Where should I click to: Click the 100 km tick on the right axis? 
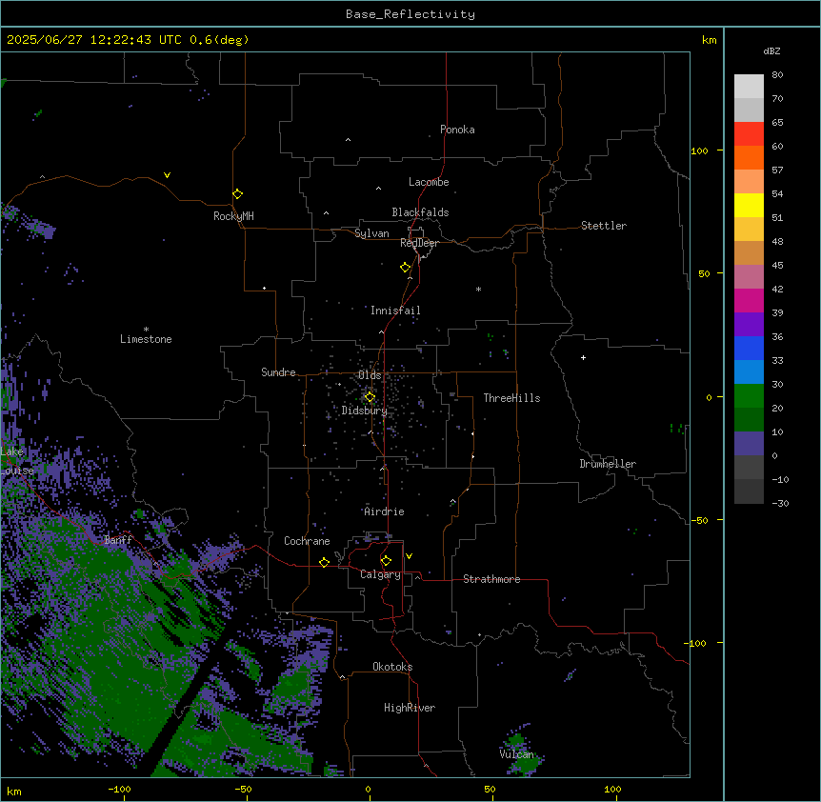pyautogui.click(x=699, y=150)
